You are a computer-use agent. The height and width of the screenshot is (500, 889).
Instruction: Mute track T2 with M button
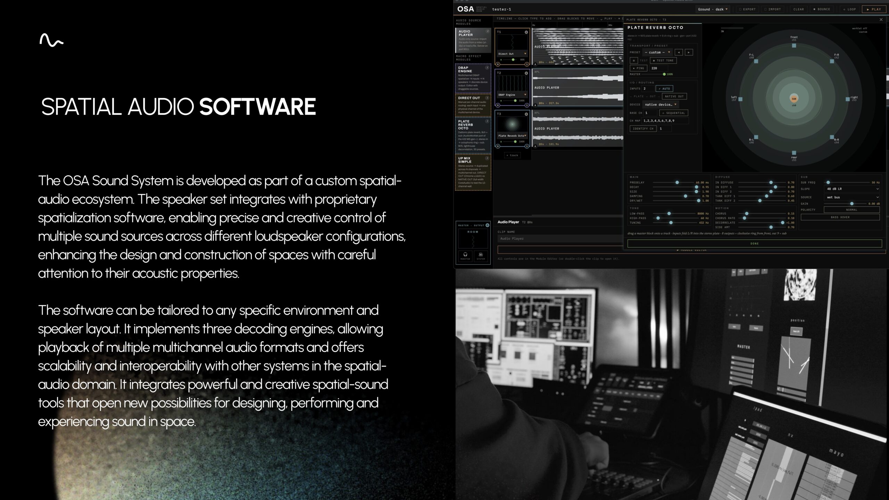pos(498,105)
